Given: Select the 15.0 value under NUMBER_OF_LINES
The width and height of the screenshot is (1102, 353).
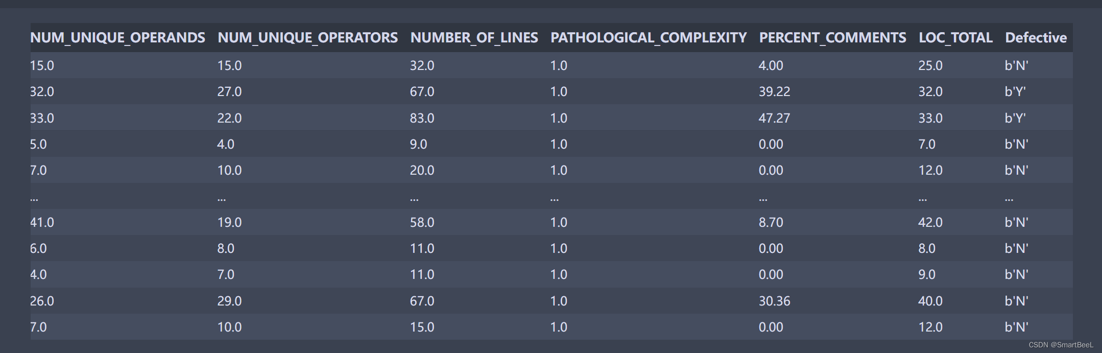Looking at the screenshot, I should [422, 327].
